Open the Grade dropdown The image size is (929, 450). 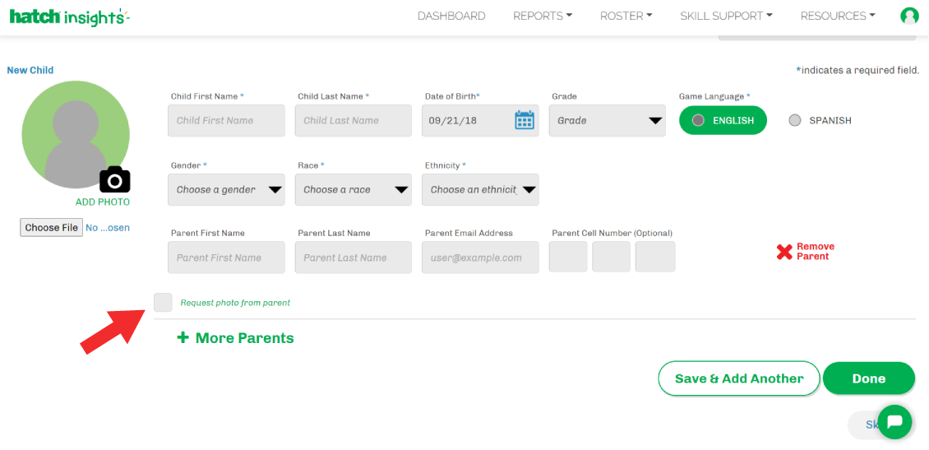pyautogui.click(x=607, y=121)
